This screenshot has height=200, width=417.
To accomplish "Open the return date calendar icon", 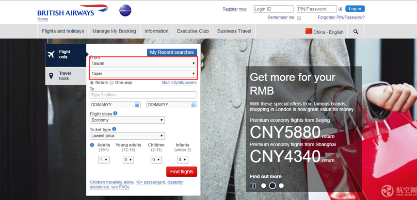I will coord(193,105).
